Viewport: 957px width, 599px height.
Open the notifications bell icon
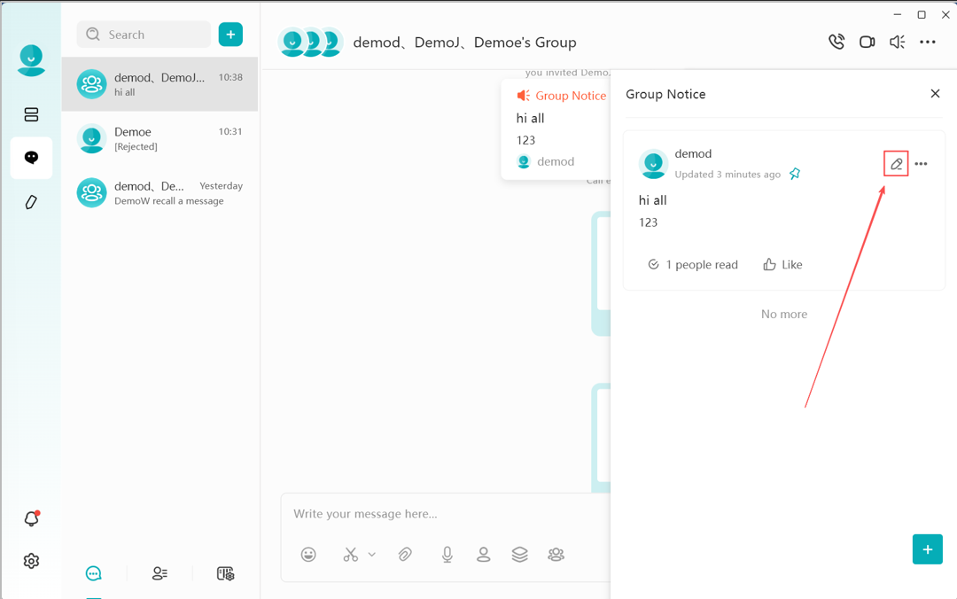(31, 518)
